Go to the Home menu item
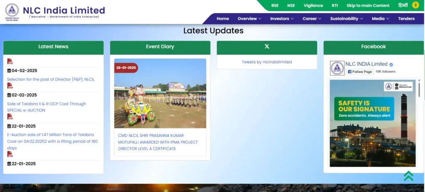Screen dimensions: 425x192 (223, 19)
